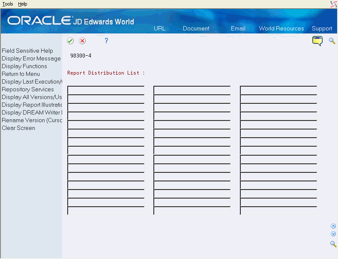The image size is (338, 259).
Task: Open the Support header link
Action: click(x=322, y=28)
